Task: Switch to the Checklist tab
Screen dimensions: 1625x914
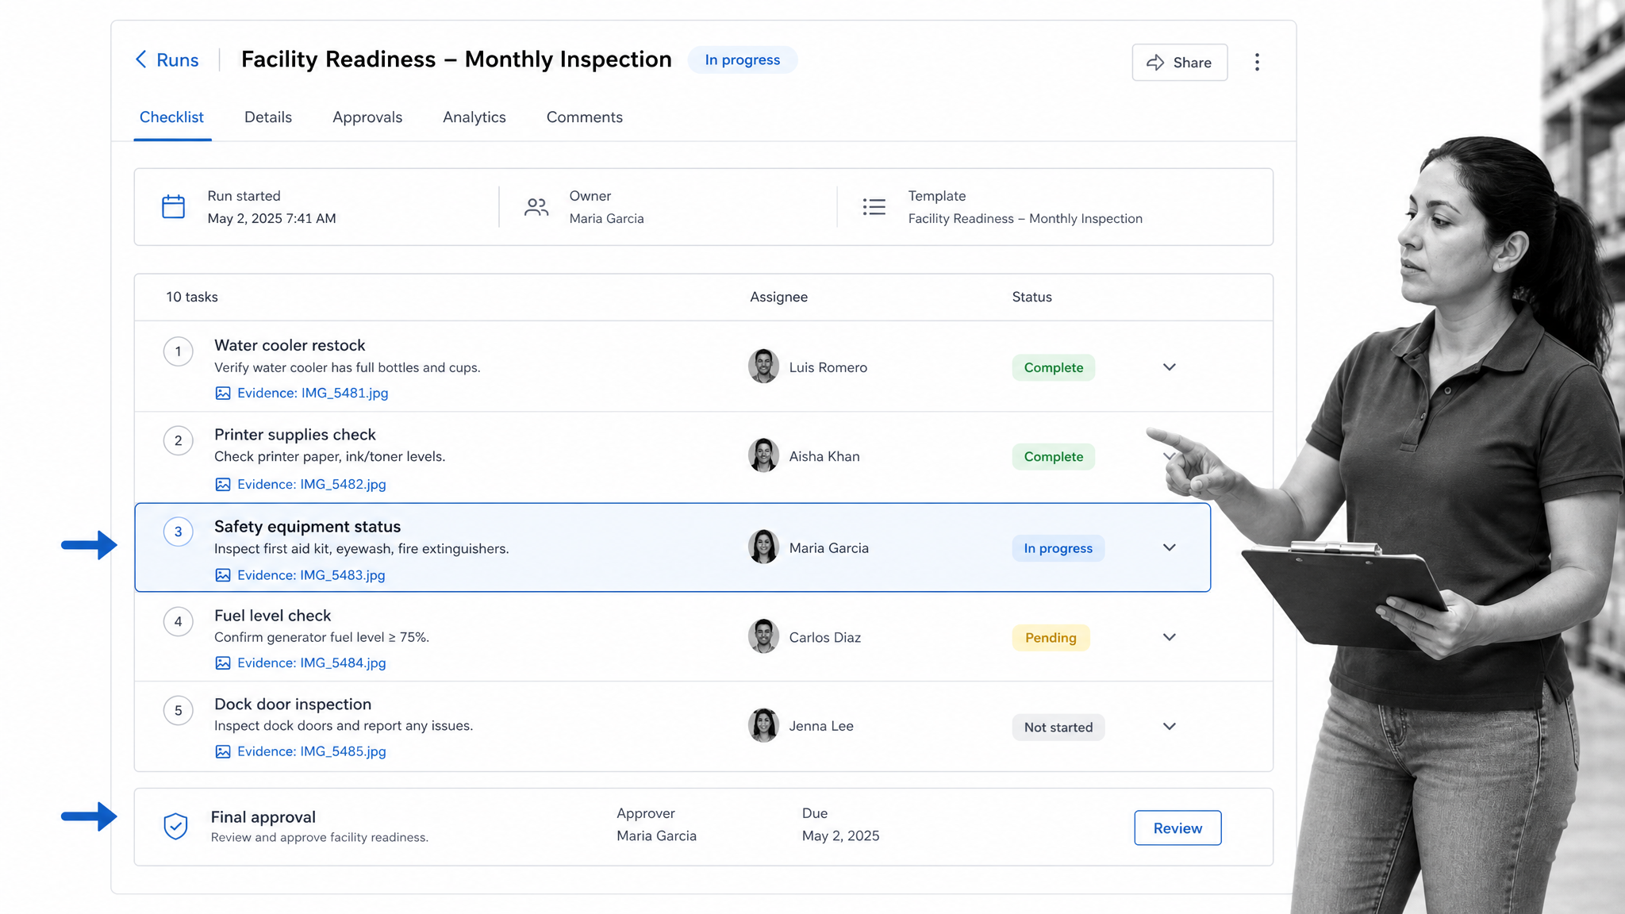Action: click(x=171, y=117)
